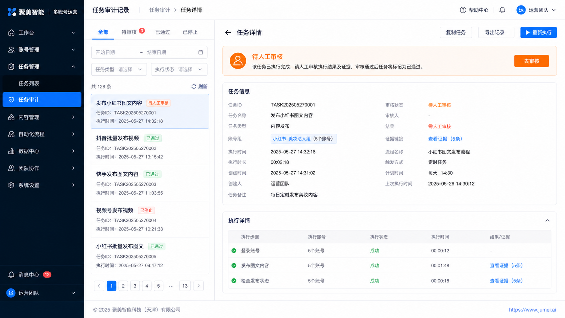565x318 pixels.
Task: Open 查看证据 link for 发布图文内容 row
Action: click(506, 265)
